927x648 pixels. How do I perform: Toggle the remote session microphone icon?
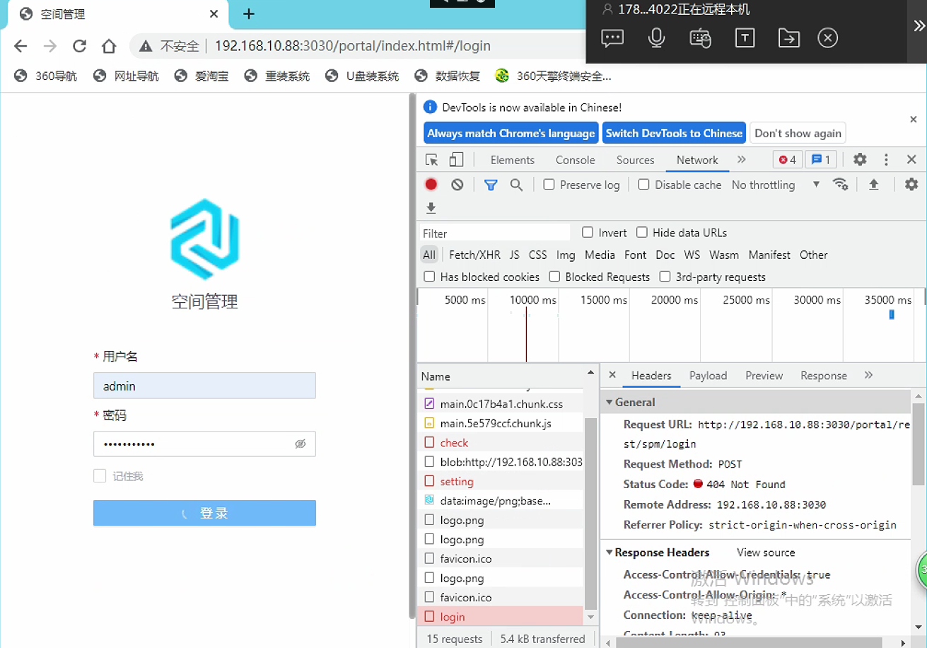657,38
